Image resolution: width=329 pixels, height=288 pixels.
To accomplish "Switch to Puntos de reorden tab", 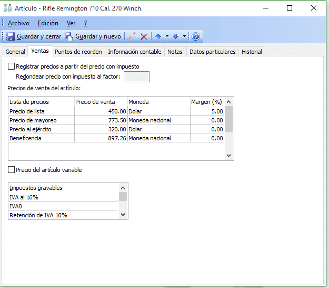I will 78,52.
